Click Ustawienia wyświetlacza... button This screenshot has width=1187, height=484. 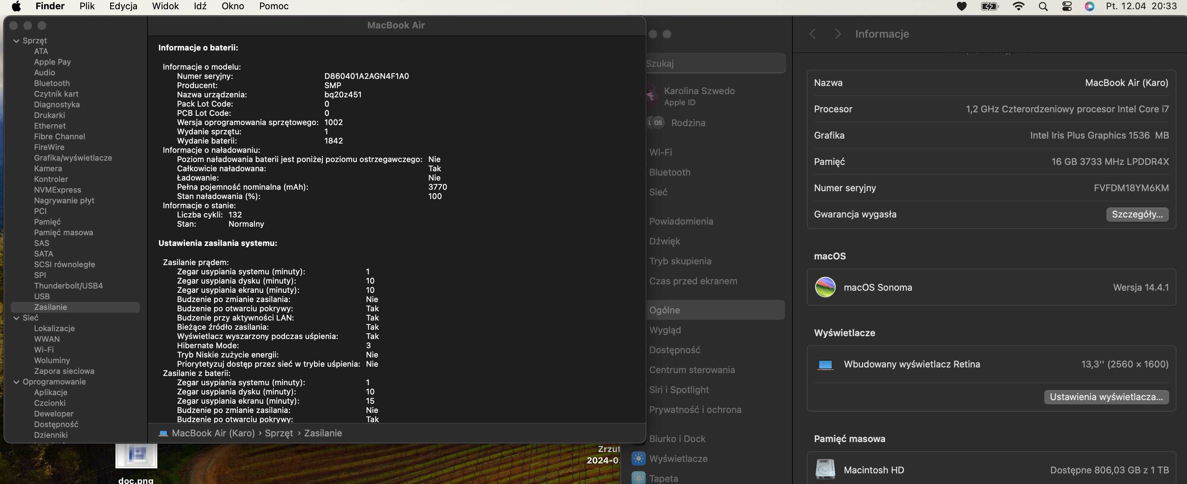tap(1106, 397)
